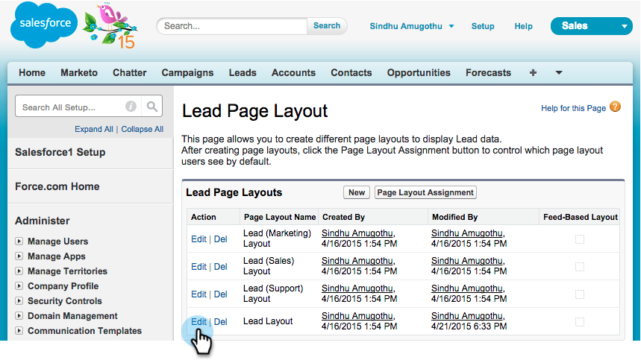Click the Salesforce cloud logo
The height and width of the screenshot is (363, 641).
44,25
